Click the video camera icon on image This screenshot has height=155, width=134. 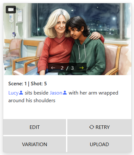pyautogui.click(x=11, y=10)
